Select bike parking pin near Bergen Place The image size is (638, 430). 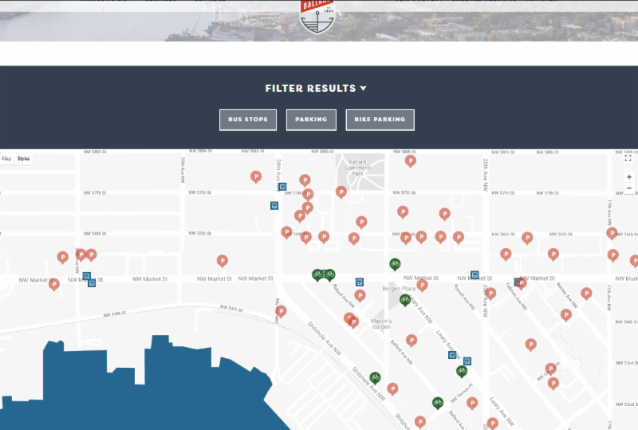tap(405, 299)
